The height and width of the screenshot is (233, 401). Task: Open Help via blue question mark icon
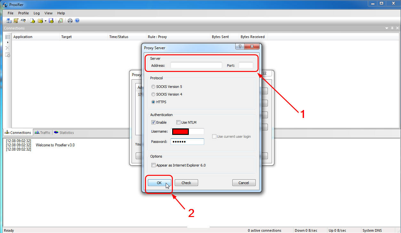pos(77,20)
